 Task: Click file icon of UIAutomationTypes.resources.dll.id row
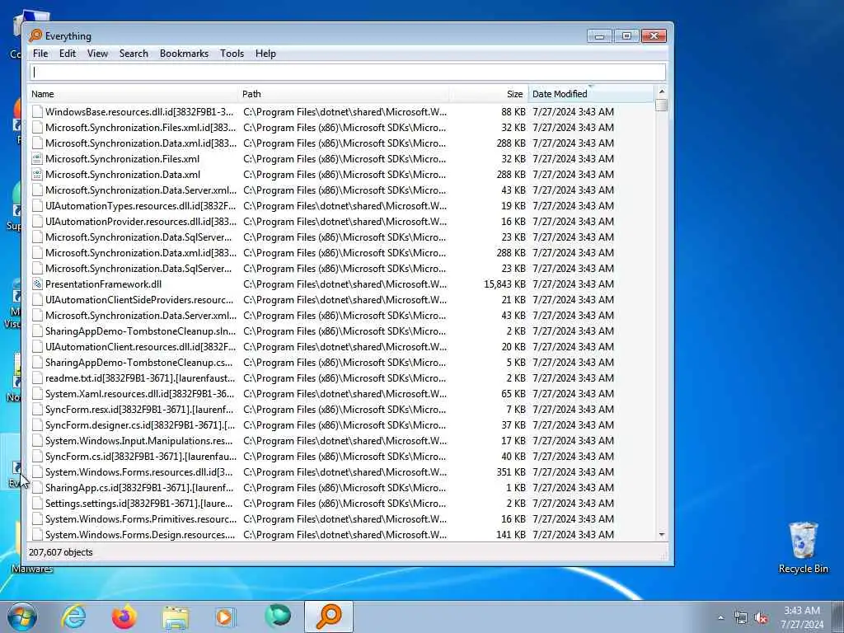coord(37,205)
